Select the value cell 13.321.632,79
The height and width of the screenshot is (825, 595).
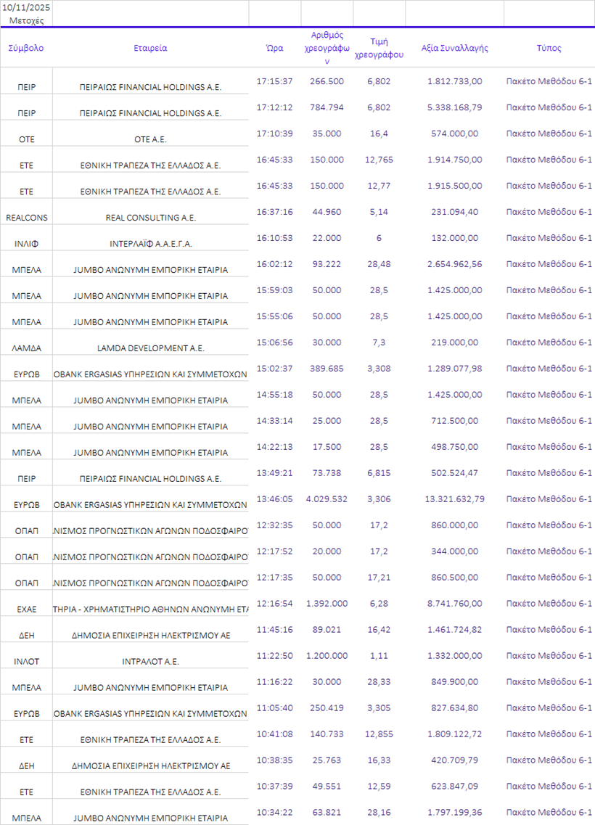(x=454, y=498)
